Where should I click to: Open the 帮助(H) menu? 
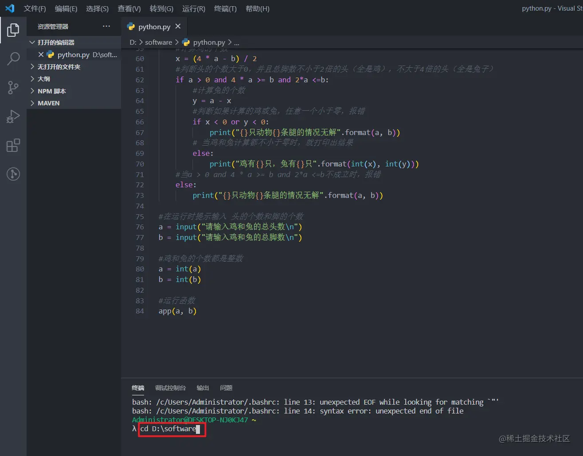[258, 9]
